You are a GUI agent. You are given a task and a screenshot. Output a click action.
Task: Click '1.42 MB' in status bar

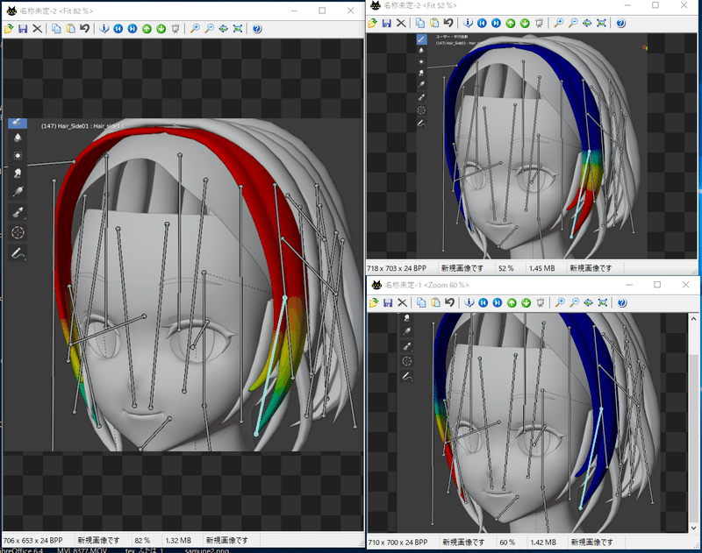tap(543, 542)
